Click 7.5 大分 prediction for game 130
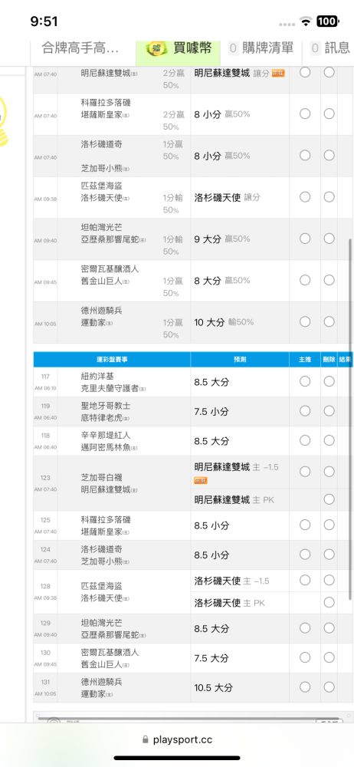 point(211,658)
